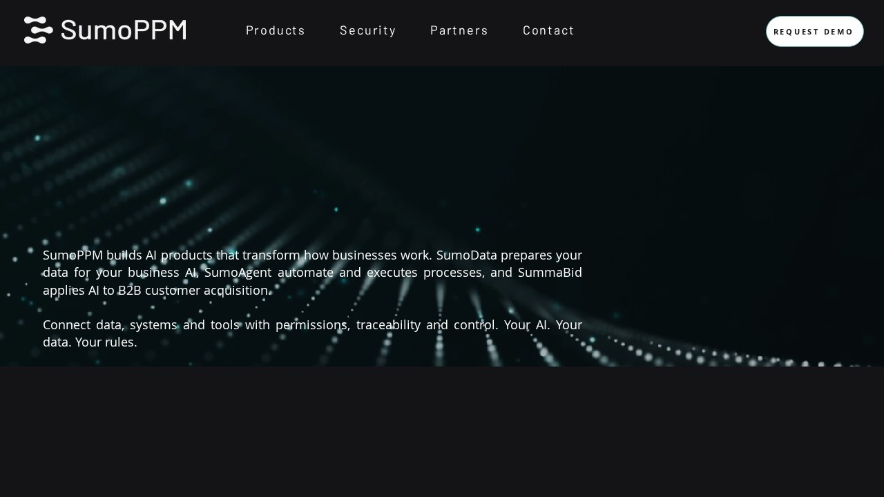This screenshot has height=497, width=884.
Task: Go to the Security page
Action: 368,30
